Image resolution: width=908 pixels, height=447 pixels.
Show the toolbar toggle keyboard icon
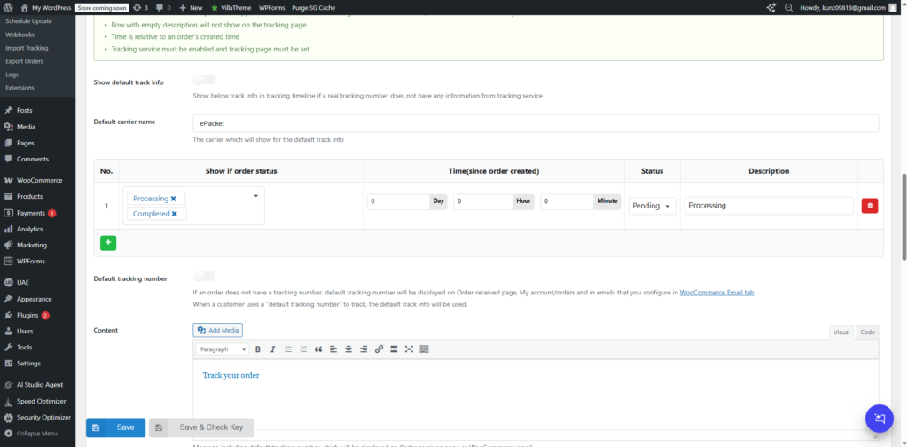click(x=424, y=349)
